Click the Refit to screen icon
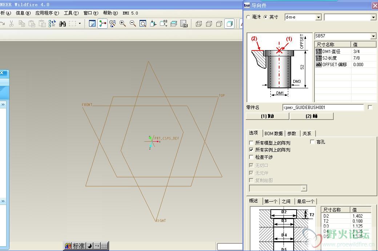The width and height of the screenshot is (378, 251). (143, 23)
